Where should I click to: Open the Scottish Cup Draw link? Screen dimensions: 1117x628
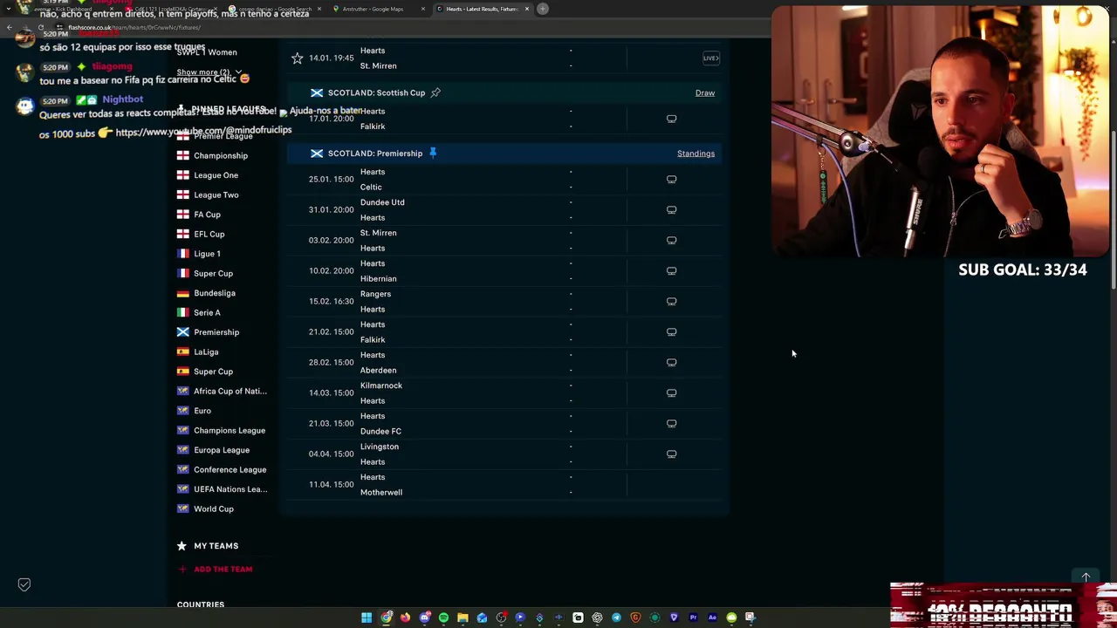click(x=705, y=92)
